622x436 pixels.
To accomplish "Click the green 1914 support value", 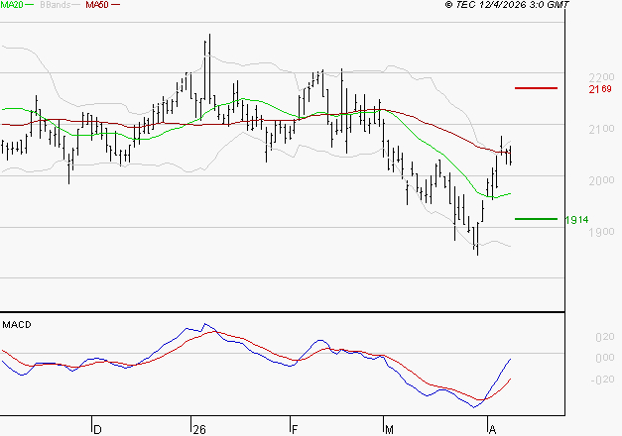I will pos(576,220).
